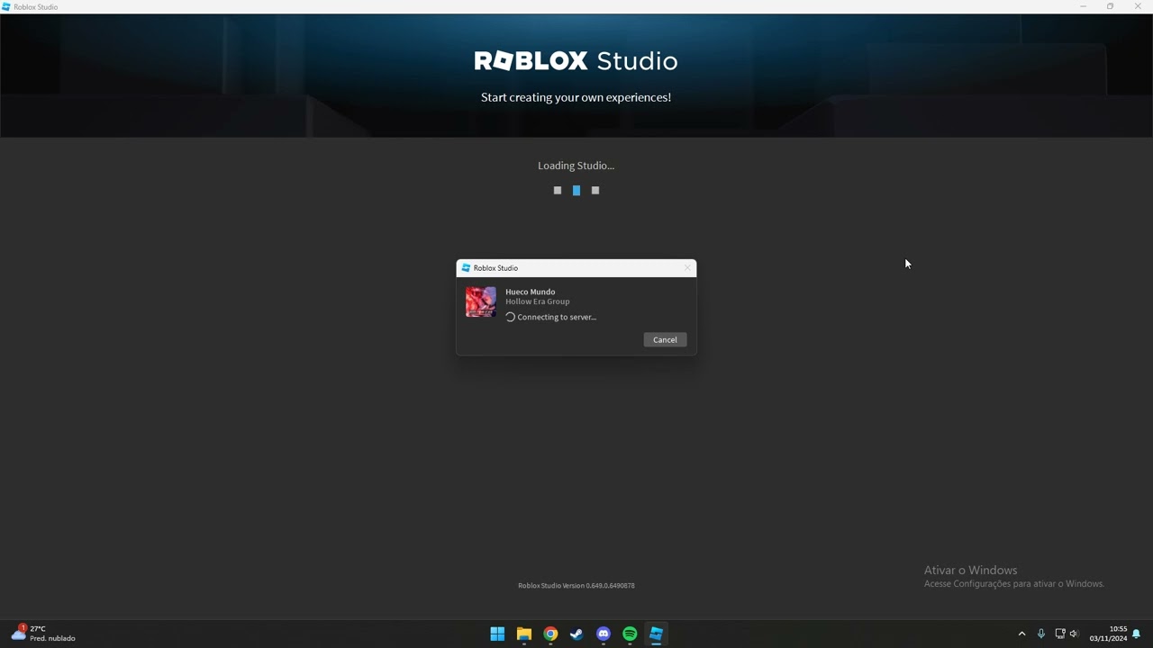Viewport: 1153px width, 648px height.
Task: Click the Roblox Studio logo banner
Action: [576, 60]
